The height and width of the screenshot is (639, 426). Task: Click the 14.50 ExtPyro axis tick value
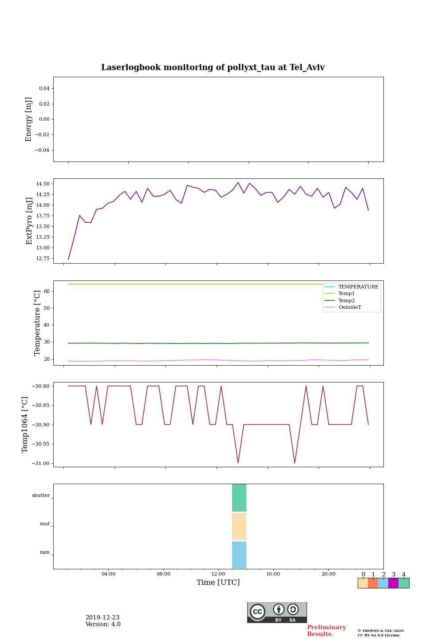pos(43,184)
